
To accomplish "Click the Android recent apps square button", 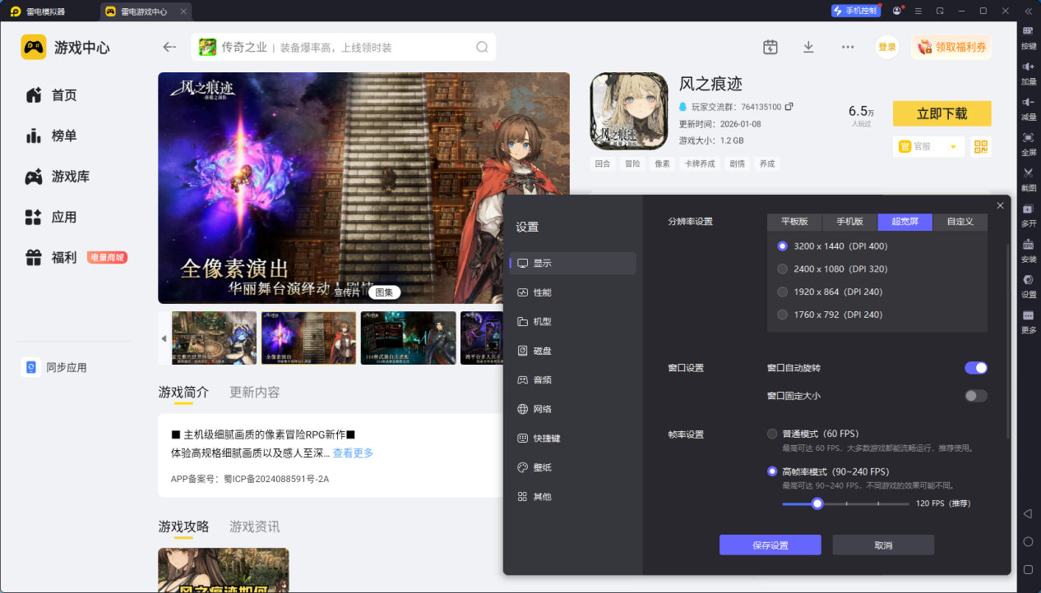I will (x=1028, y=569).
